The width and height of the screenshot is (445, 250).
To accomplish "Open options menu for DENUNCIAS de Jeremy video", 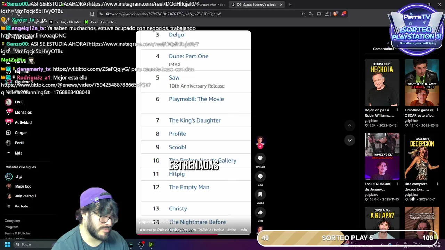I will coord(397,184).
